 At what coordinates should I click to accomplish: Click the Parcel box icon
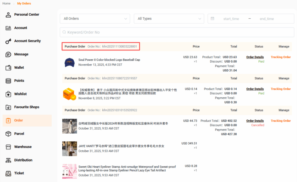click(x=9, y=134)
